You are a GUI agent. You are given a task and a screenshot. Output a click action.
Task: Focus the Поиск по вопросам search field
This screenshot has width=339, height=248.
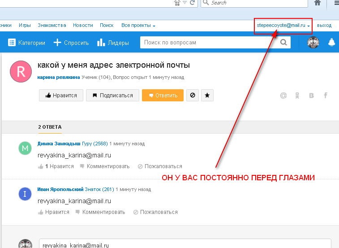coord(209,43)
